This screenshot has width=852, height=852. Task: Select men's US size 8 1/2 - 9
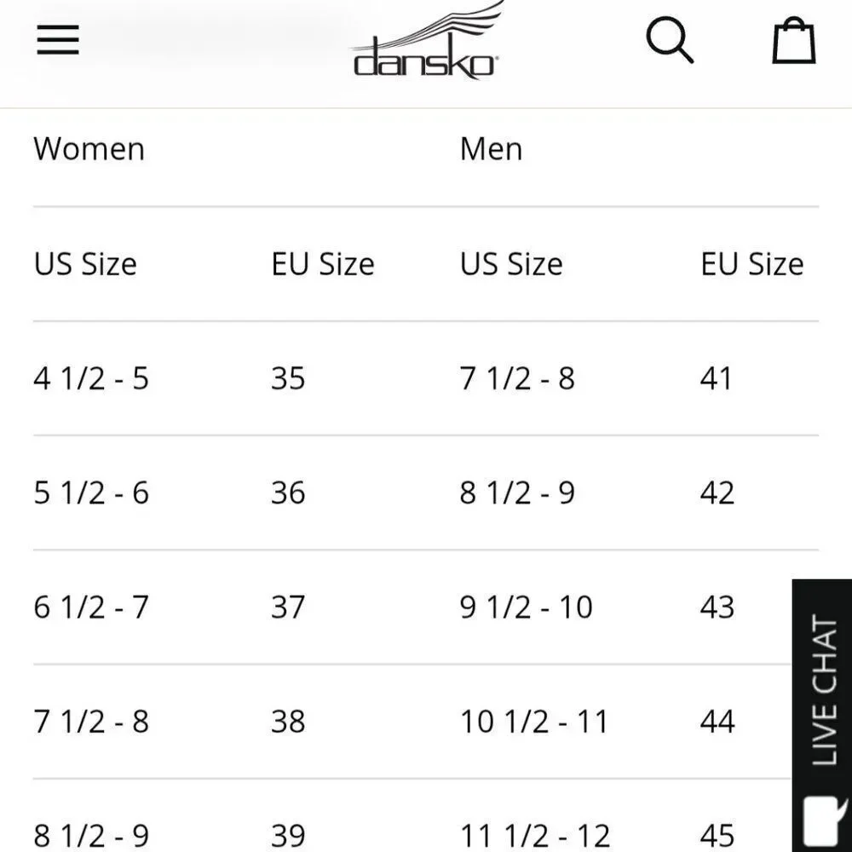517,493
